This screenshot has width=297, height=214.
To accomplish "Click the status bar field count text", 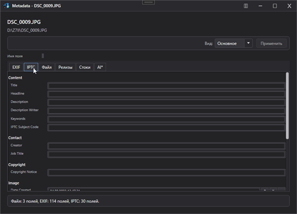I will (55, 201).
